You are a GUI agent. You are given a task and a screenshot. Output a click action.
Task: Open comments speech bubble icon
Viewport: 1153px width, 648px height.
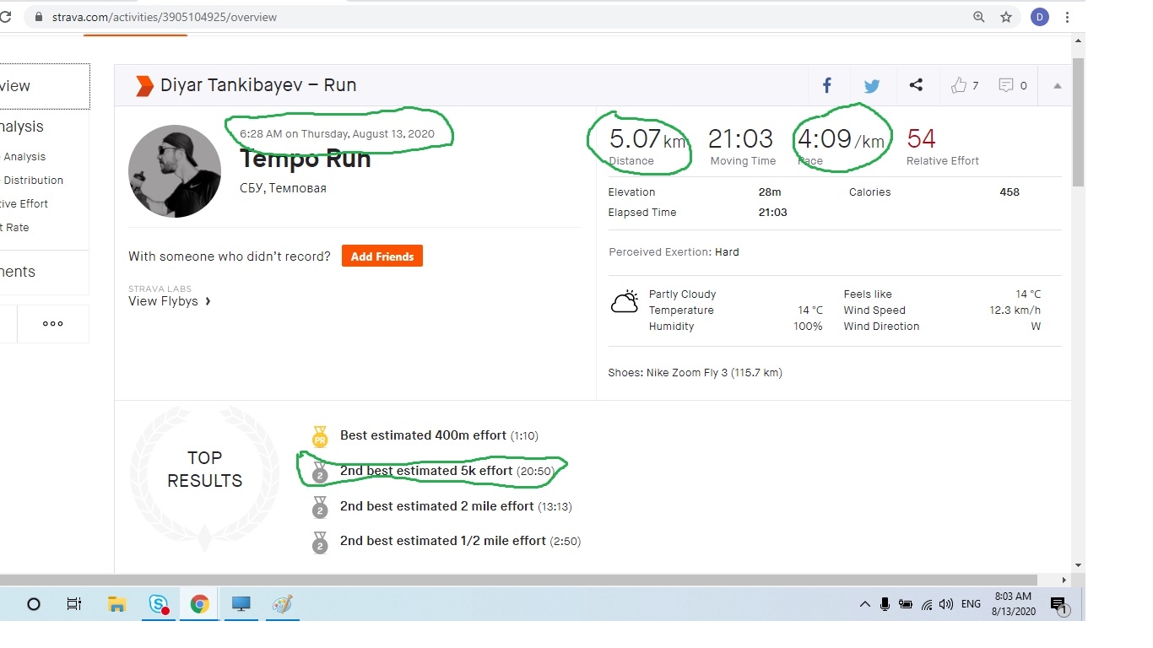[1006, 85]
